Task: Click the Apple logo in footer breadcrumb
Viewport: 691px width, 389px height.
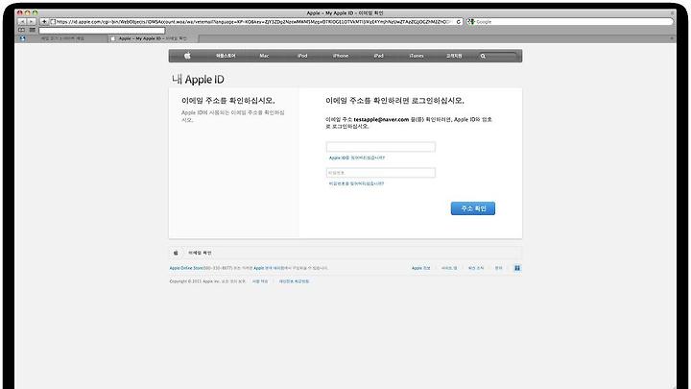Action: (176, 253)
